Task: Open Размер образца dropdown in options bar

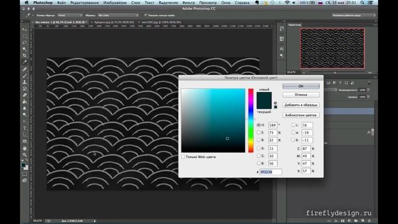Action: pos(70,15)
